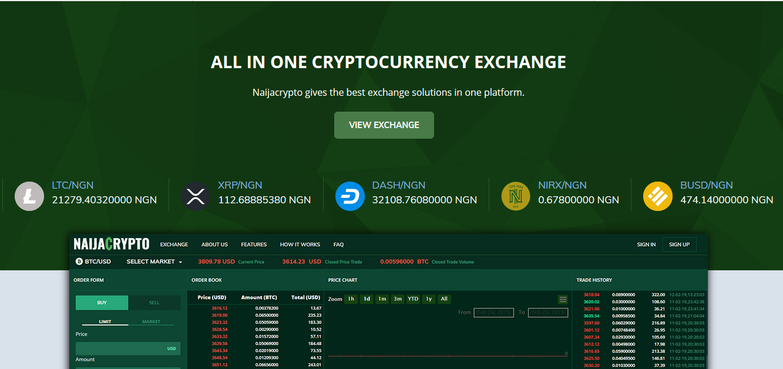
Task: Click the Bitcoin icon beside BTC/USD
Action: tap(79, 261)
